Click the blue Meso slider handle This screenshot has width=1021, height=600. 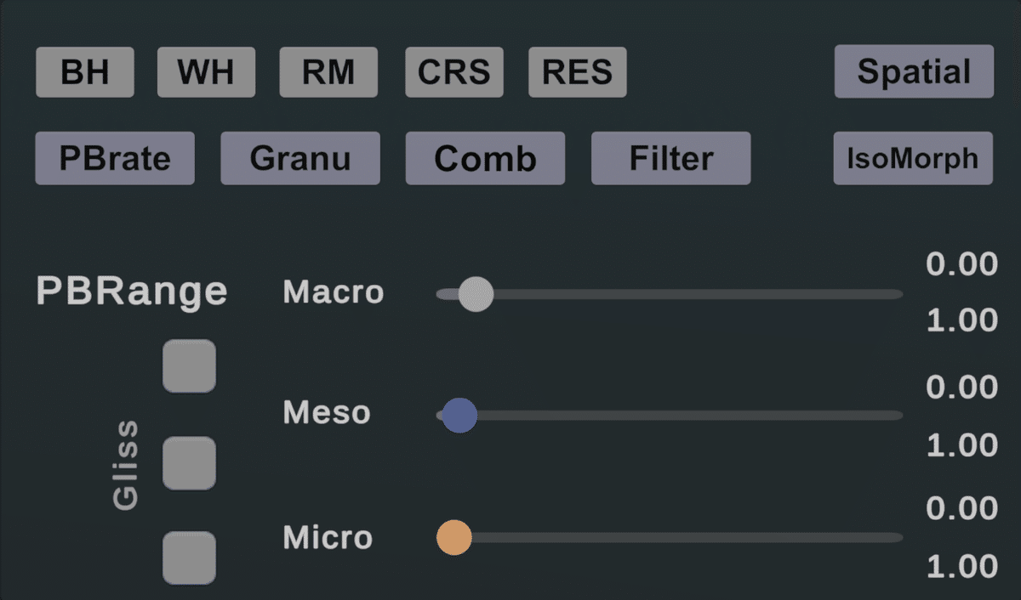coord(459,416)
